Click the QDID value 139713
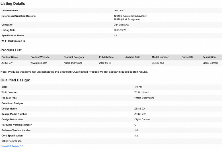Image resolution: width=222 pixels, height=149 pixels. point(138,87)
